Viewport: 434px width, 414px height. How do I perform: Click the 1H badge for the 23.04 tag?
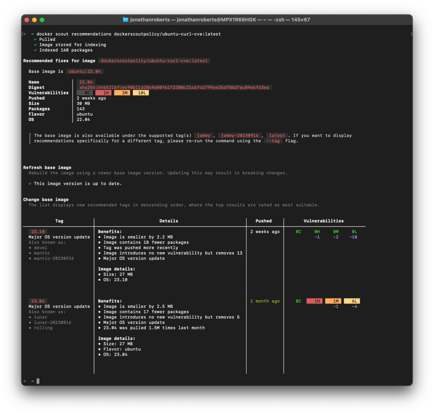tap(314, 301)
